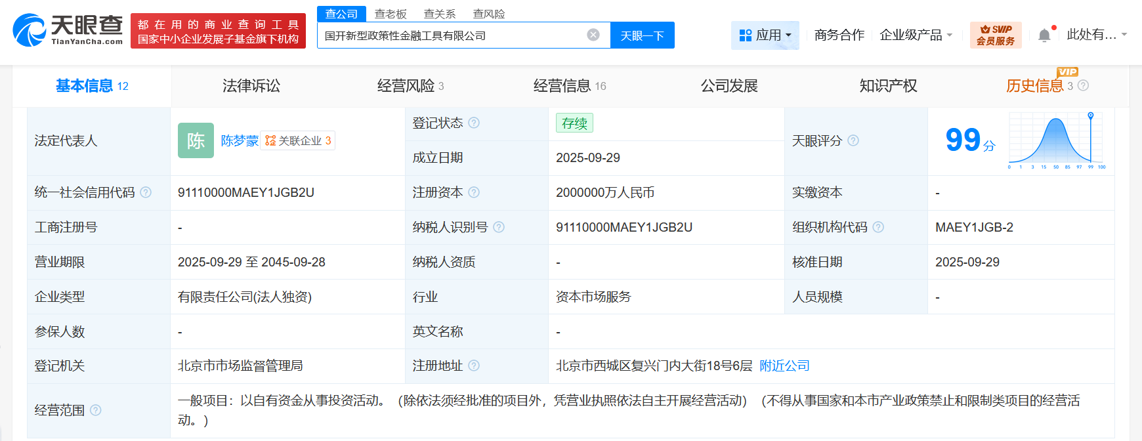Click help icon next to 历史信息 tab

point(1084,85)
